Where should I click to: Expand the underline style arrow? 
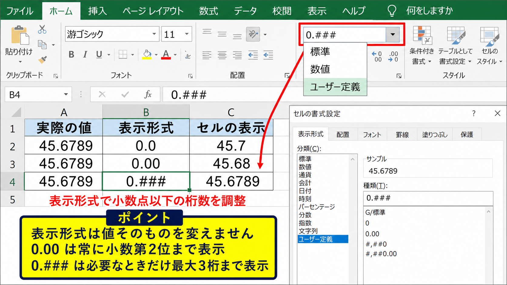point(109,55)
